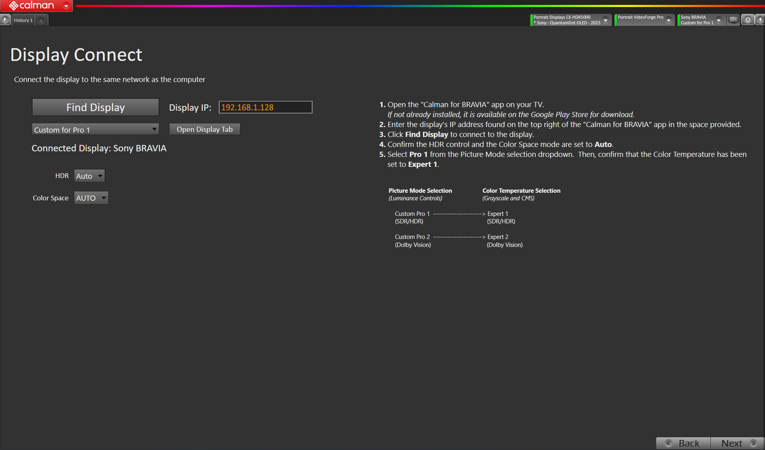Viewport: 765px width, 450px height.
Task: Expand Portrait VideoForge Pro source dropdown
Action: [x=669, y=20]
